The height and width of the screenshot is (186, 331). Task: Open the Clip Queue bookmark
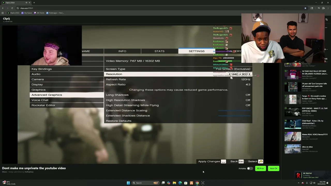tap(27, 13)
